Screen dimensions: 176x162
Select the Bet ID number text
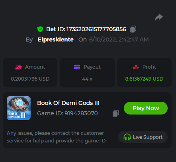pyautogui.click(x=96, y=29)
